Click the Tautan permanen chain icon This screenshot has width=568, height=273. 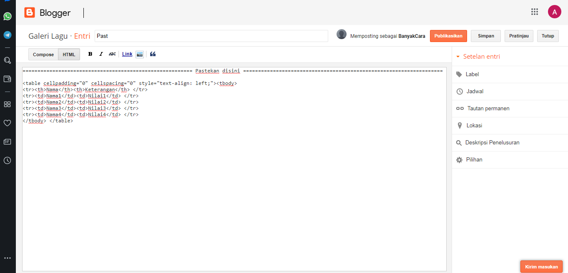[460, 108]
